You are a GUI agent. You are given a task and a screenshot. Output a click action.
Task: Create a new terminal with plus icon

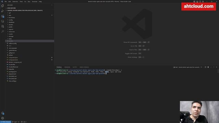point(201,67)
